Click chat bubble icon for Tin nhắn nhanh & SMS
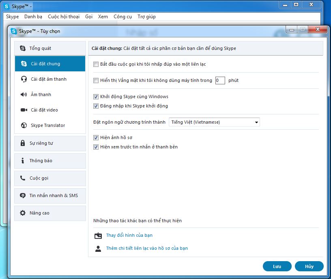 pyautogui.click(x=22, y=195)
